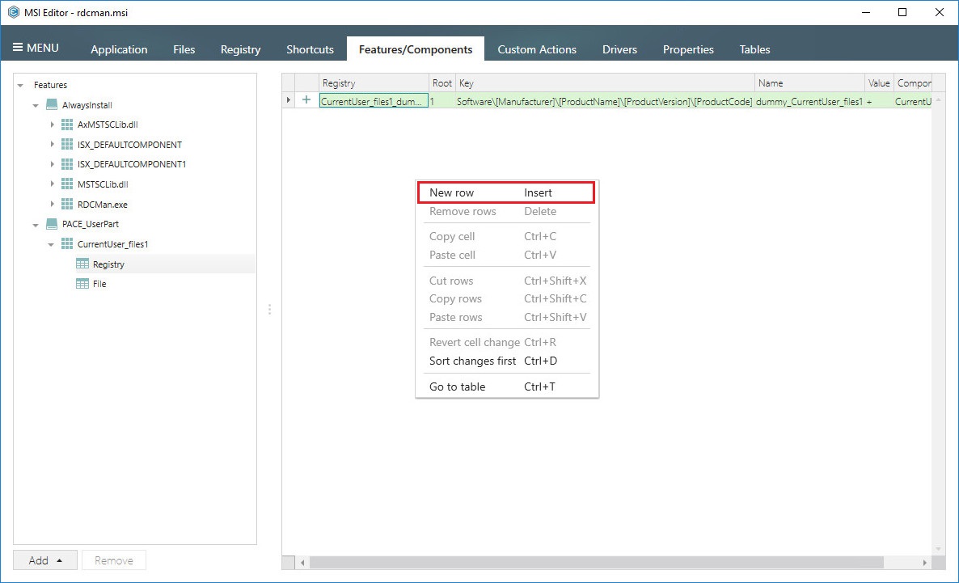The image size is (959, 583).
Task: Open the hamburger MENU button
Action: tap(36, 48)
